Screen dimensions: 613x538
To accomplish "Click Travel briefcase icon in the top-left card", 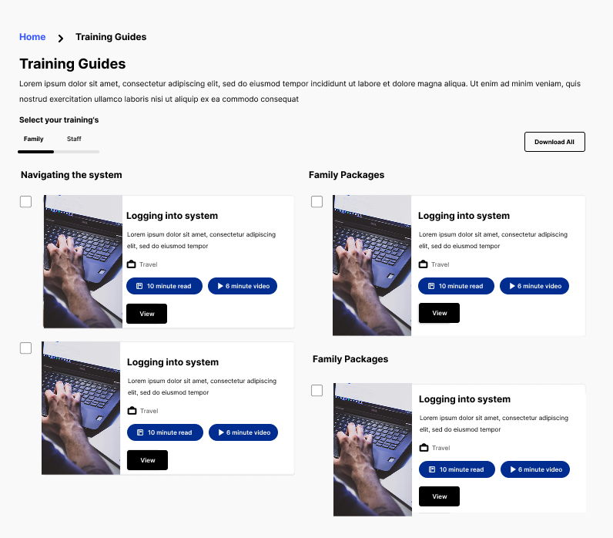I will (x=131, y=264).
